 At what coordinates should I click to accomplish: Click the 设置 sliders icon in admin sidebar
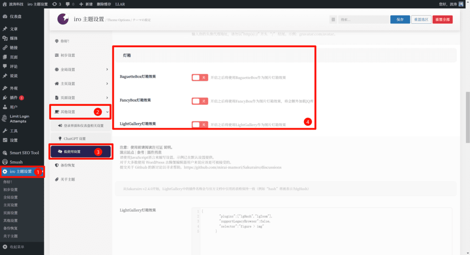(x=5, y=140)
